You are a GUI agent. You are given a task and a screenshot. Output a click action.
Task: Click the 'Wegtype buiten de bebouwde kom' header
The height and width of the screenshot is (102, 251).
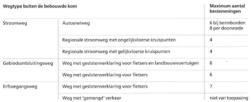pos(40,6)
